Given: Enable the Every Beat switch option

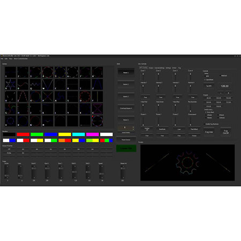Looking at the screenshot, I should [x=209, y=112].
